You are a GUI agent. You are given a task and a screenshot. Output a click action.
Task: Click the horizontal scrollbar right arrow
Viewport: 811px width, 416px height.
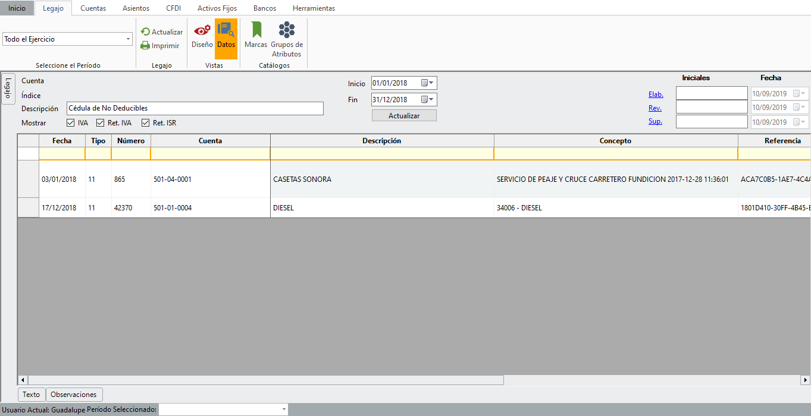(805, 380)
